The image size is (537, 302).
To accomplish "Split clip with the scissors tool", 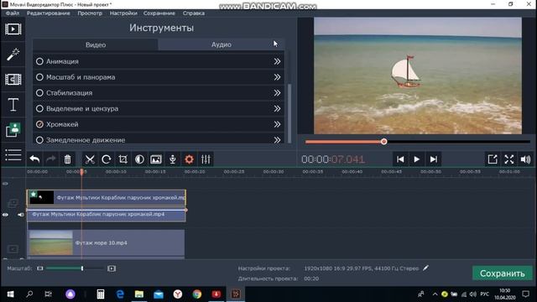I will [x=90, y=159].
